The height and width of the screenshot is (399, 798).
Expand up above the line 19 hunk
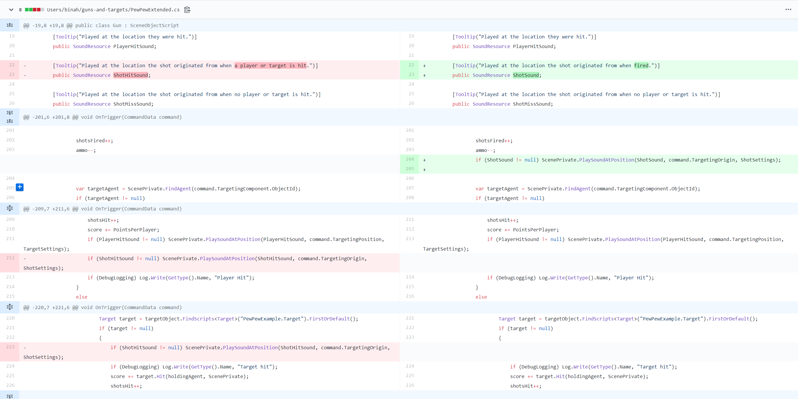click(x=10, y=25)
